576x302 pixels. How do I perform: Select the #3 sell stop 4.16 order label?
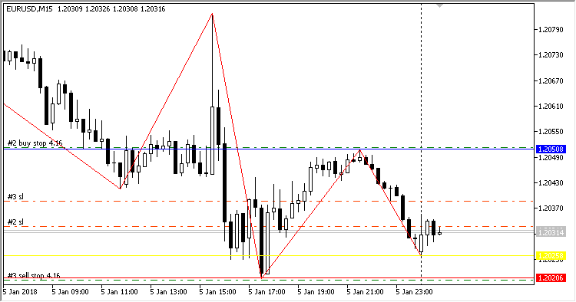(x=34, y=275)
